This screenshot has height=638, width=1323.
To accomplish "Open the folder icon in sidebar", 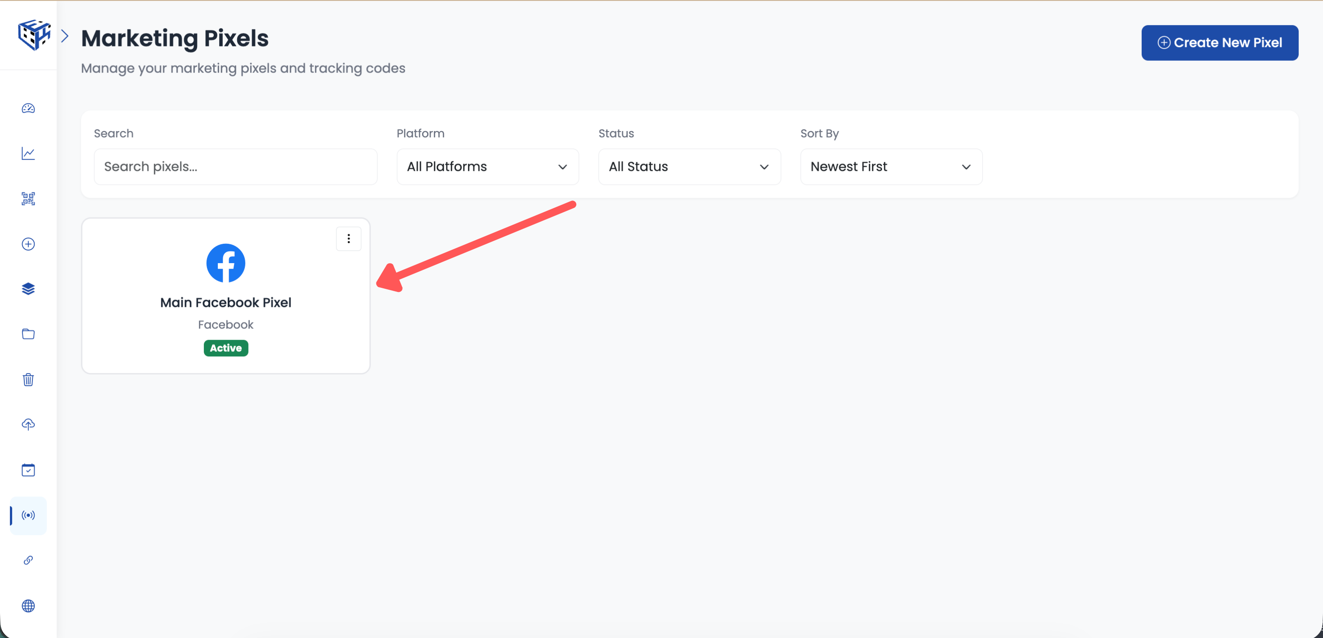I will pyautogui.click(x=28, y=334).
